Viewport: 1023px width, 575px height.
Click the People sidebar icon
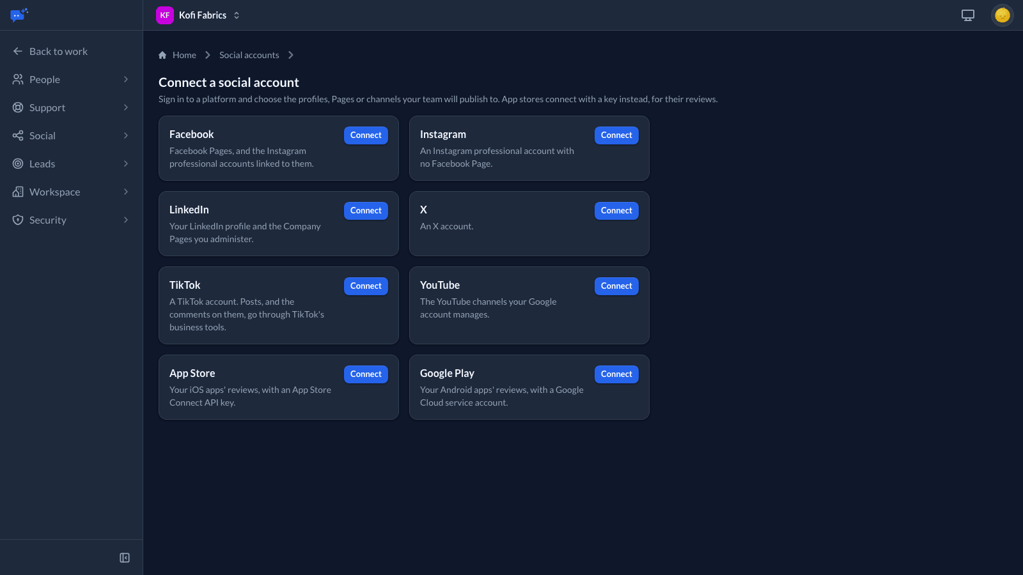tap(18, 79)
